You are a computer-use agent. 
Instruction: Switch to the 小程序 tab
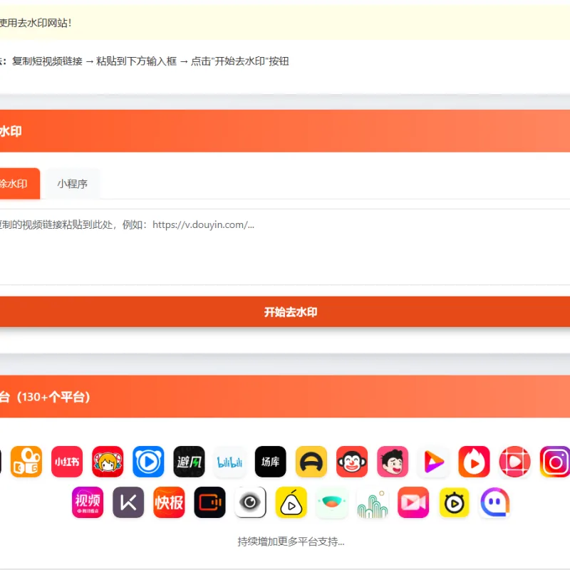coord(73,184)
